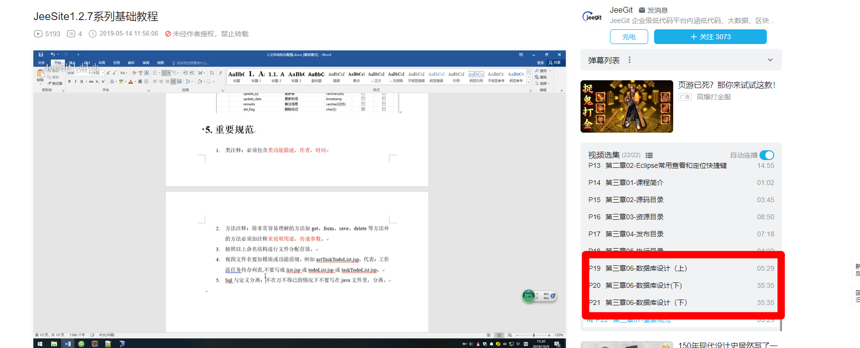Click the 发消息 envelope icon
Image resolution: width=860 pixels, height=348 pixels.
point(642,10)
